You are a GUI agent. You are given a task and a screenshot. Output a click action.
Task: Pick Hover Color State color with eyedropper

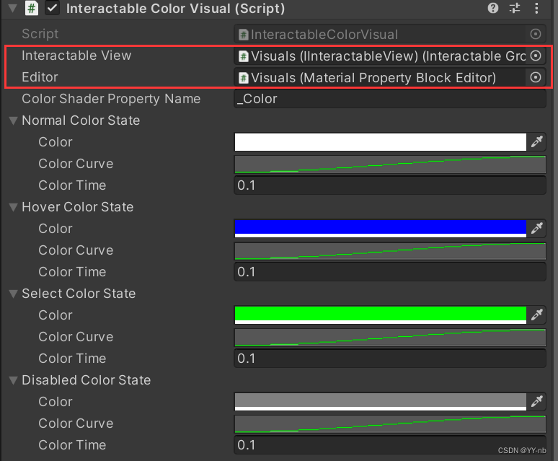pos(536,228)
